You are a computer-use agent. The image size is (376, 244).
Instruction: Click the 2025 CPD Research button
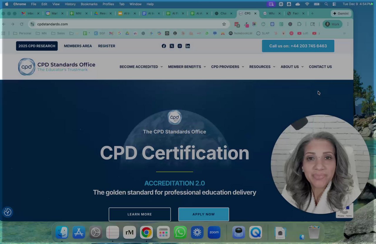pyautogui.click(x=37, y=46)
